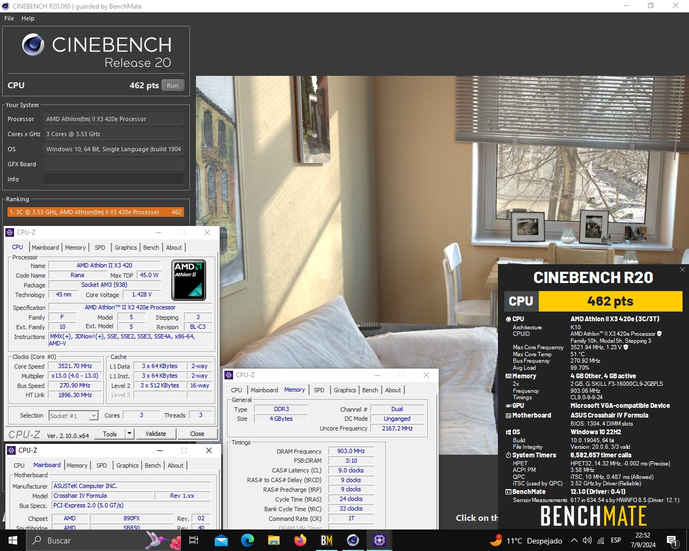Screen dimensions: 689x551
Task: Open About tab in the CPU-Z Mainboard window
Action: (x=175, y=465)
